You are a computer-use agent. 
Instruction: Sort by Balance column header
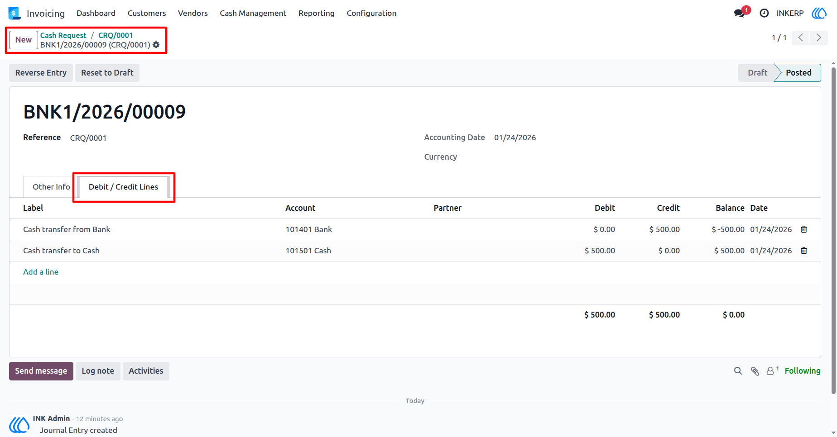coord(730,208)
